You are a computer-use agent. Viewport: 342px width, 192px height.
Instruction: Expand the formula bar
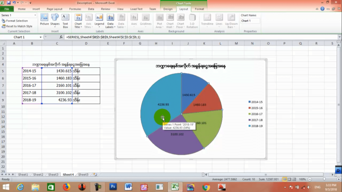[339, 37]
